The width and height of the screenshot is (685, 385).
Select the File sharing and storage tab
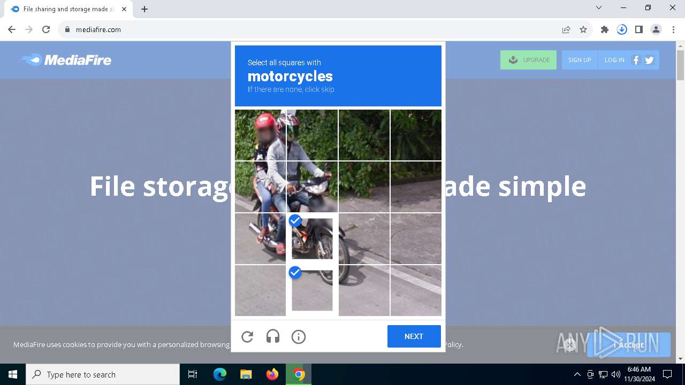69,9
